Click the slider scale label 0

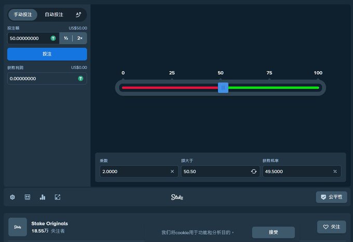point(123,73)
